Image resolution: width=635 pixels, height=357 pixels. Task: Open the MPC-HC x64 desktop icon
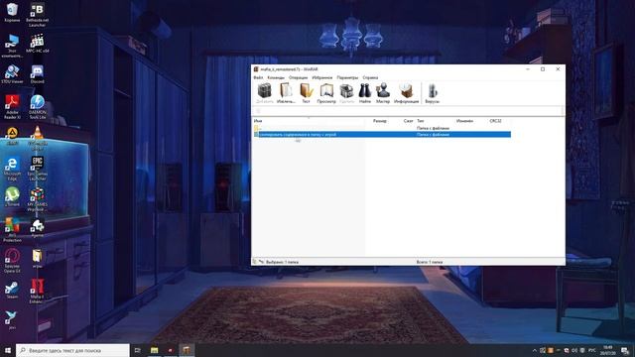click(38, 44)
